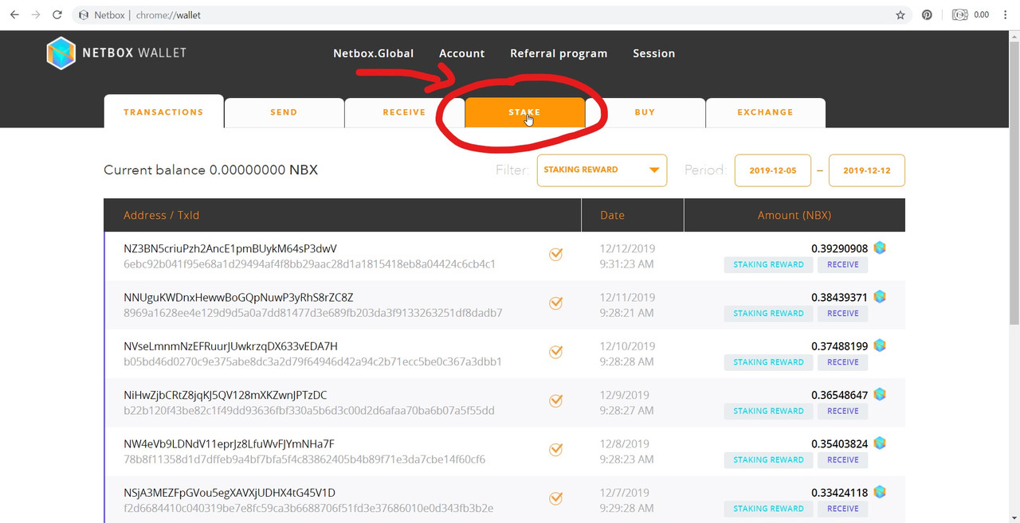Click address NSjA3MEZFpGVou5egXAVXjUDHX4tG45V1D

pos(229,493)
